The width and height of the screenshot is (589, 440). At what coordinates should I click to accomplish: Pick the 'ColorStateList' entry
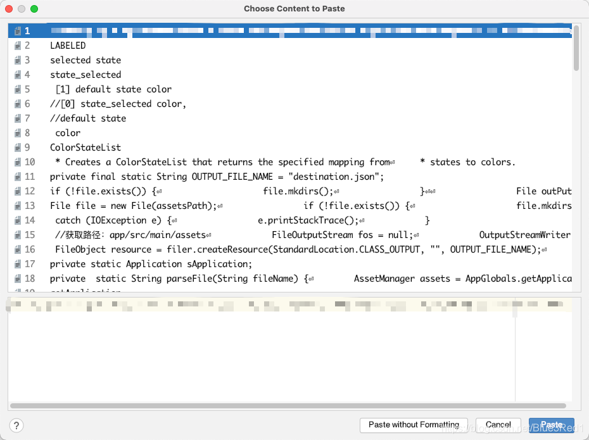[x=290, y=148]
